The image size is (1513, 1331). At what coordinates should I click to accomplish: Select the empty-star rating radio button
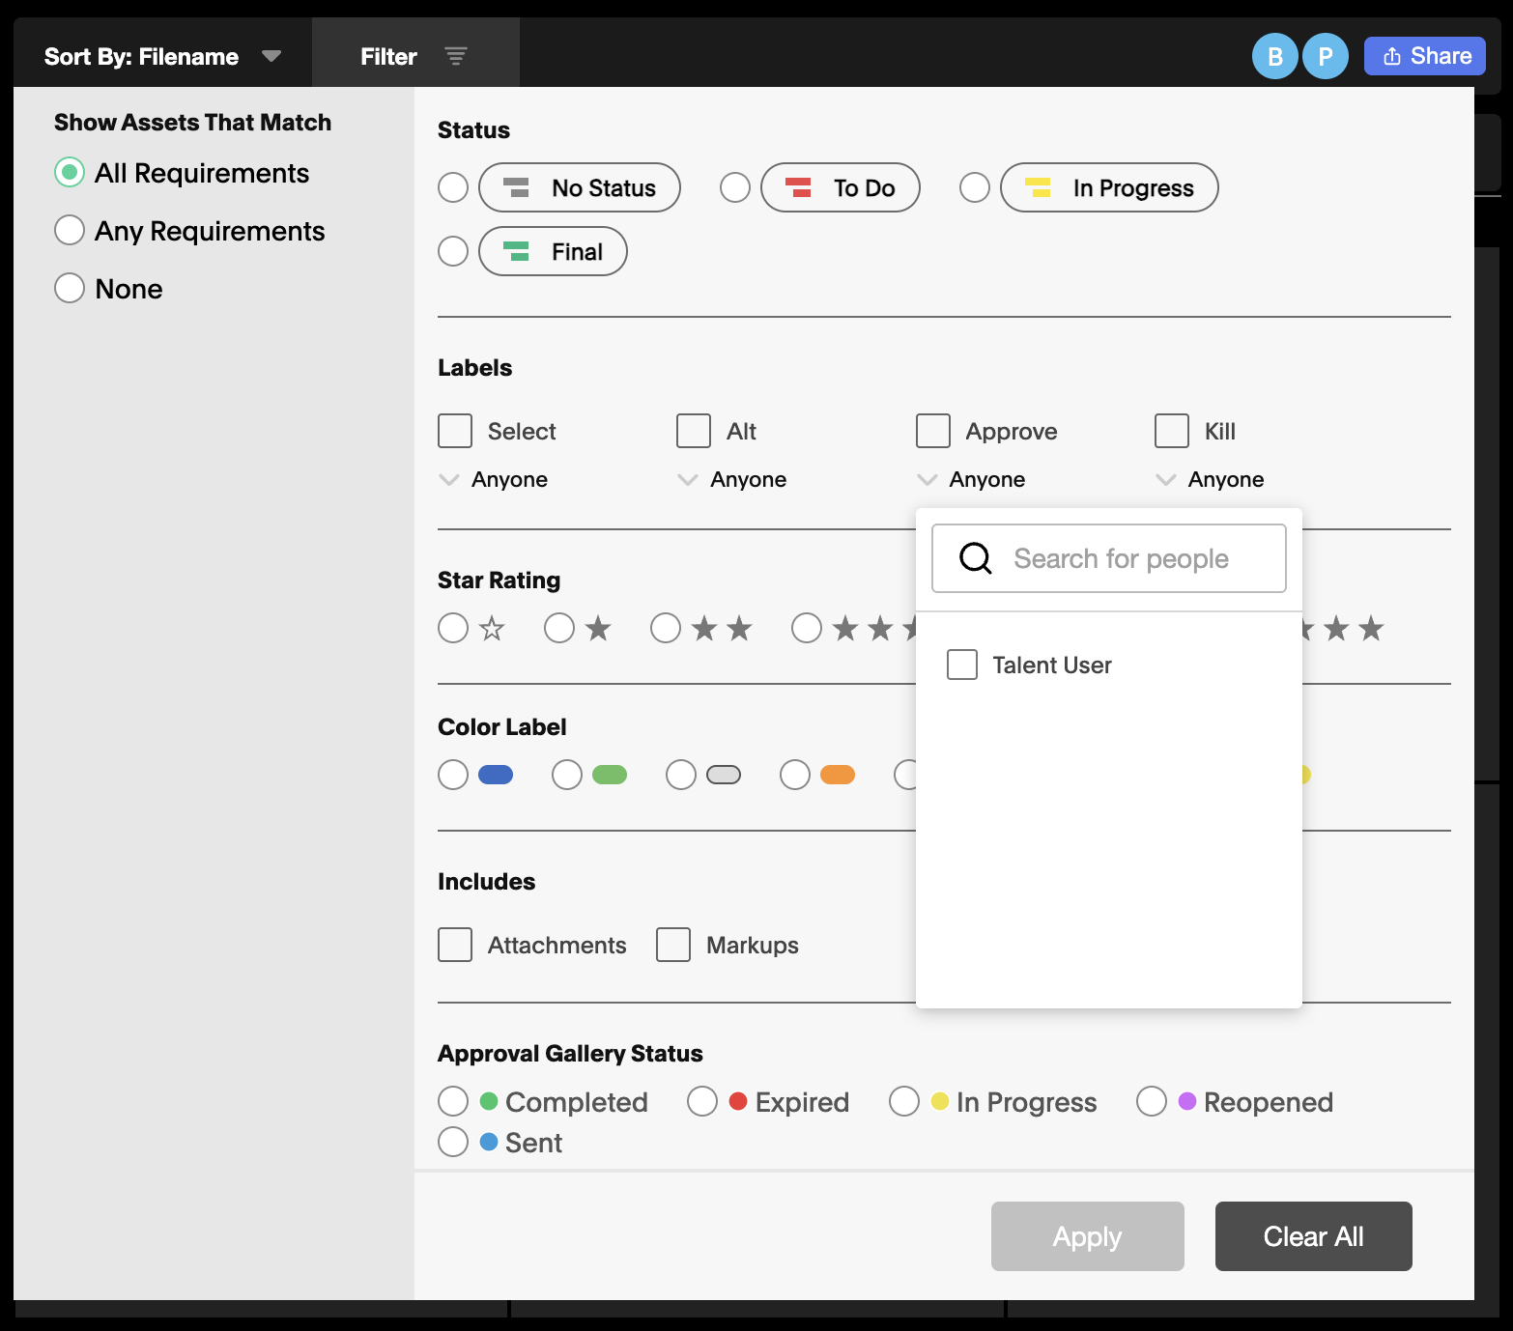[x=453, y=628]
